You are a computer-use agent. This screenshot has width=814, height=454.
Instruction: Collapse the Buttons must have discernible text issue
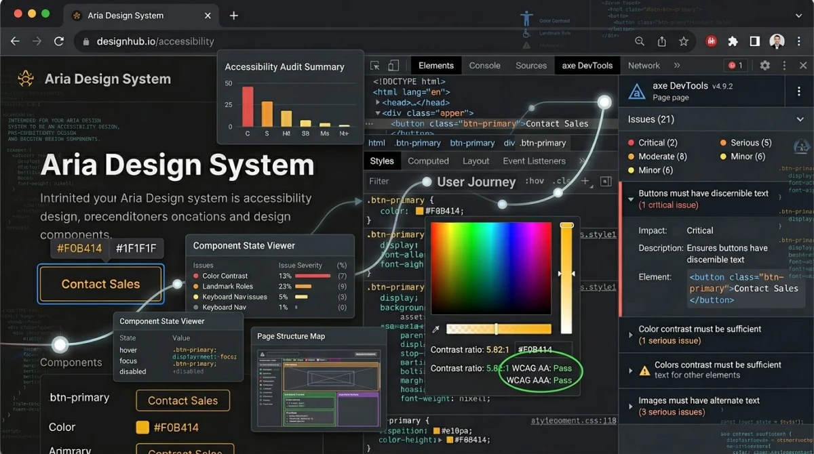[631, 199]
